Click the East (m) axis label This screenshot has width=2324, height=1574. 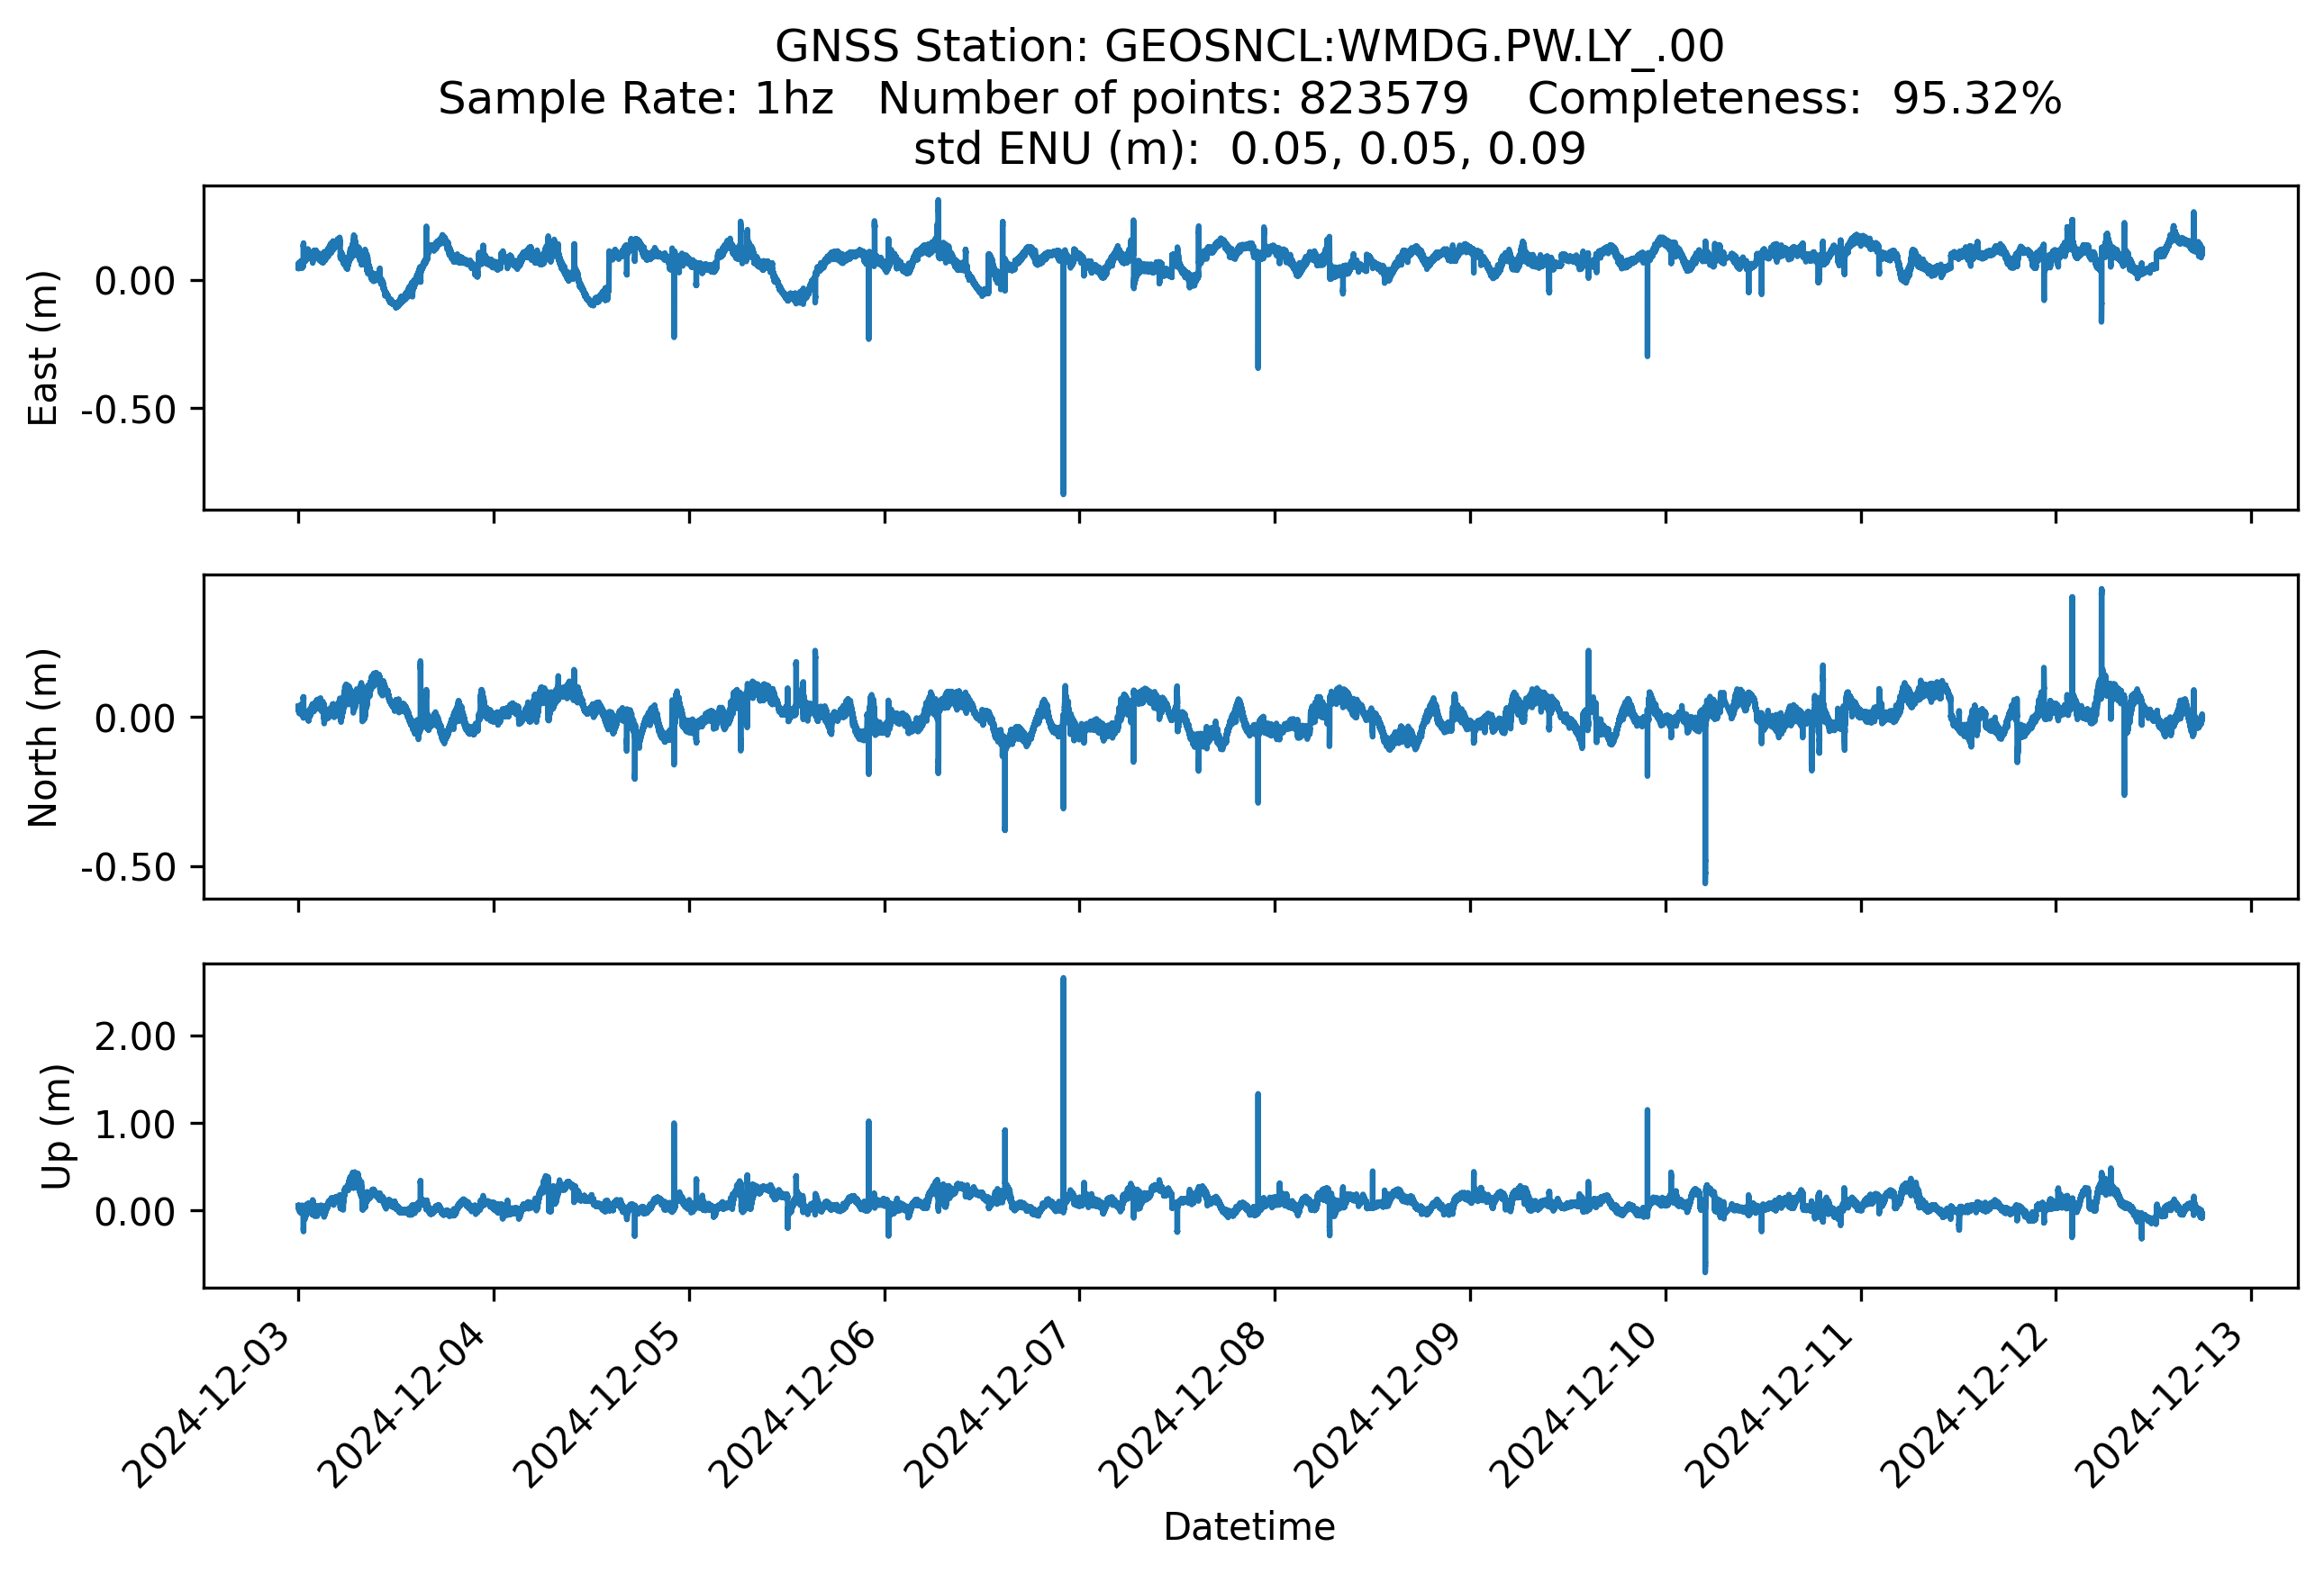(43, 348)
